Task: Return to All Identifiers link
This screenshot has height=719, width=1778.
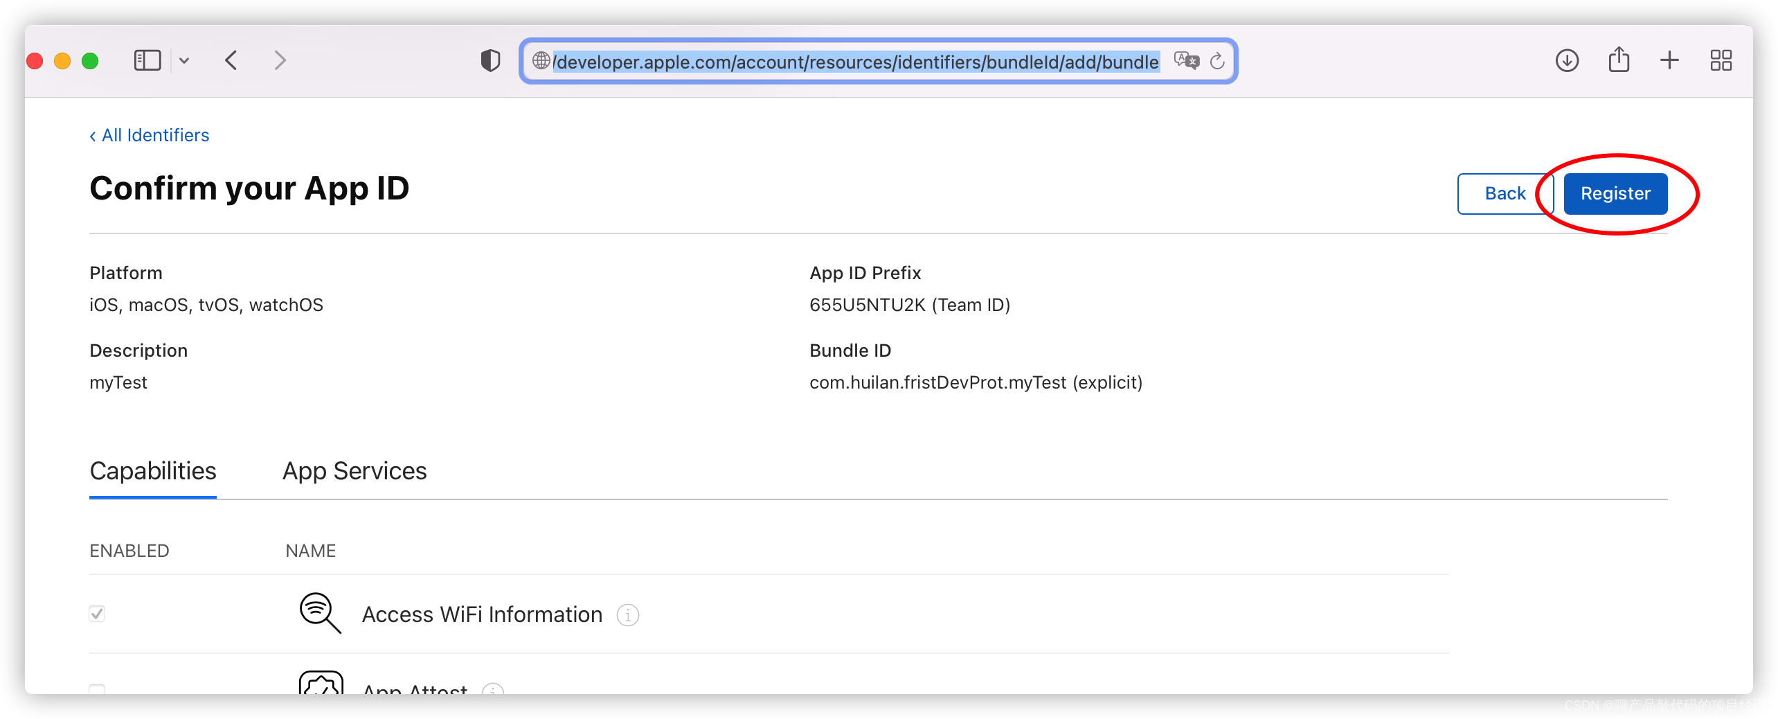Action: (x=150, y=135)
